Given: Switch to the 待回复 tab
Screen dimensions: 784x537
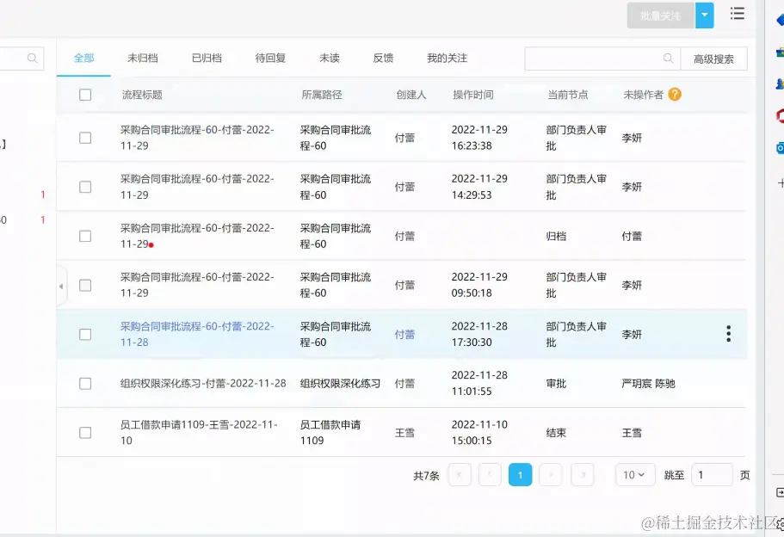Looking at the screenshot, I should pos(270,58).
